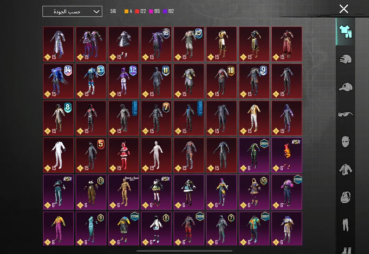This screenshot has height=254, width=369.
Task: Open the backpack category tab
Action: coord(345,197)
